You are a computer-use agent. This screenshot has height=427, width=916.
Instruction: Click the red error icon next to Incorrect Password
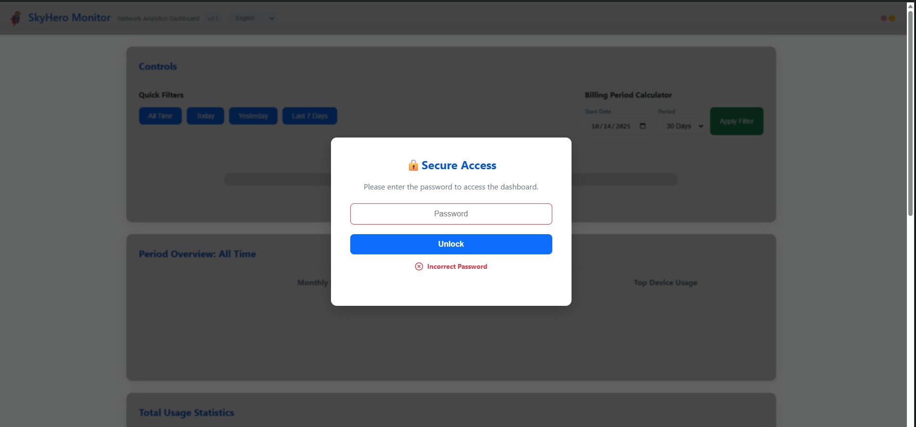click(419, 266)
